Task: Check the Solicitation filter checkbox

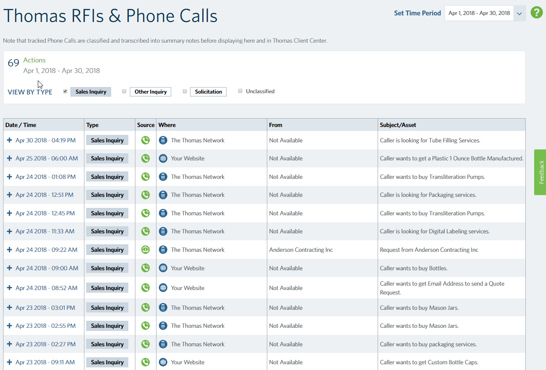Action: pos(185,91)
